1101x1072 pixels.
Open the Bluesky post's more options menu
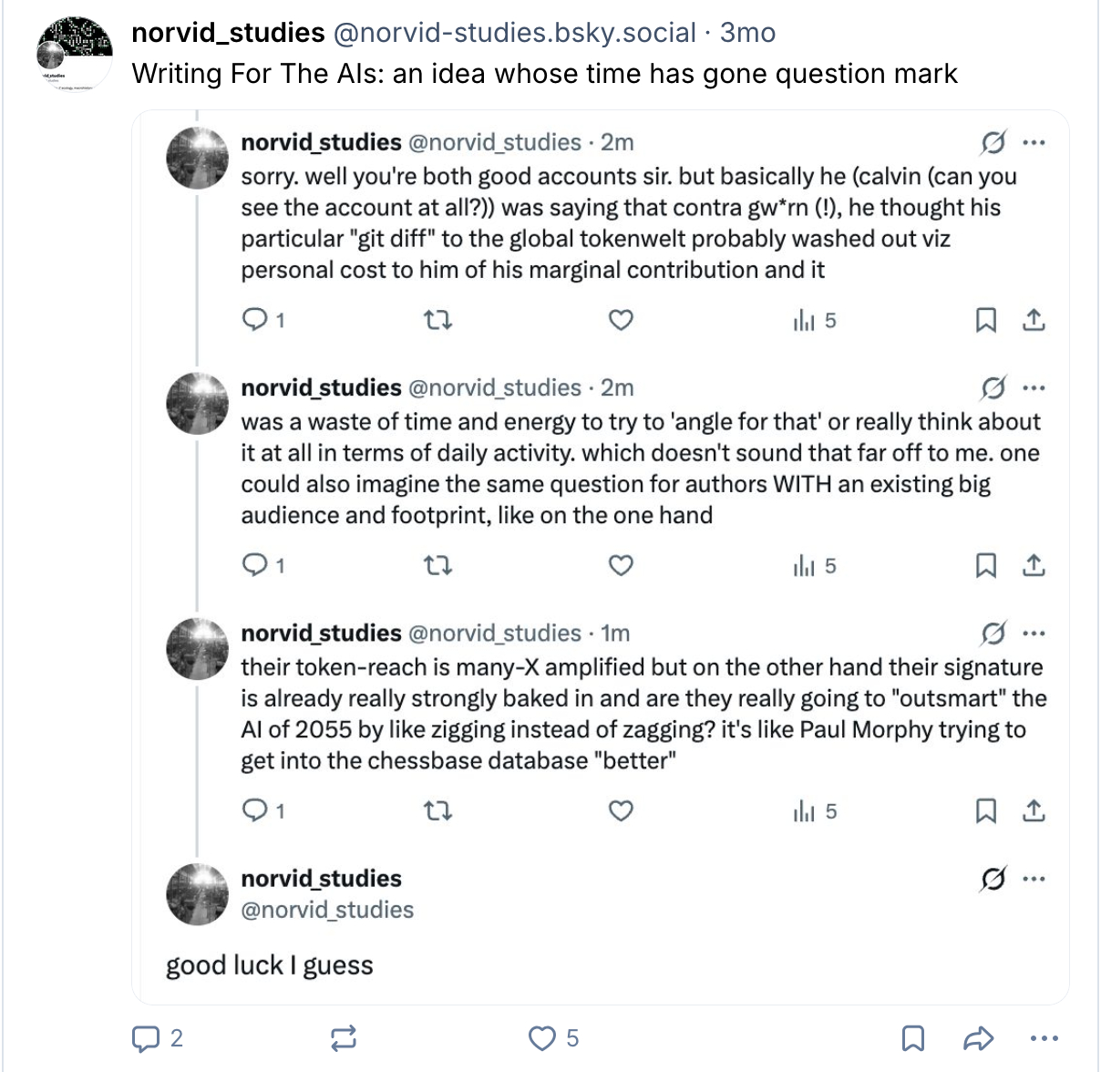coord(1044,1038)
